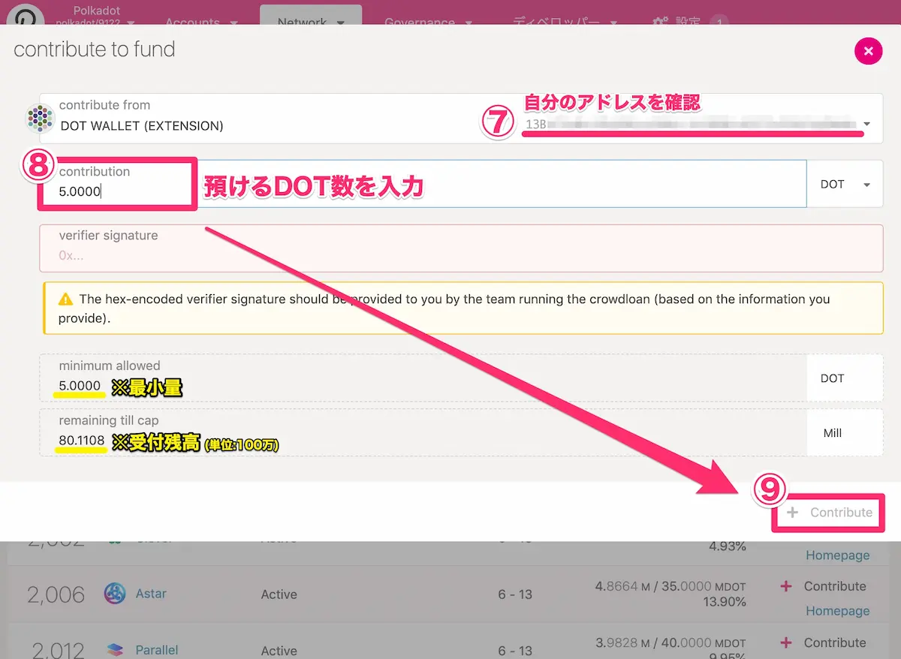This screenshot has width=901, height=659.
Task: Submit with the dialog's Contribute button
Action: point(829,513)
